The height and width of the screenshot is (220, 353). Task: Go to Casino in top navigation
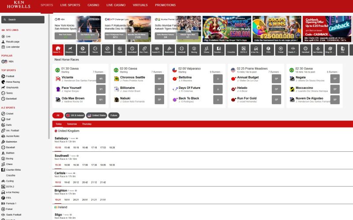point(93,5)
